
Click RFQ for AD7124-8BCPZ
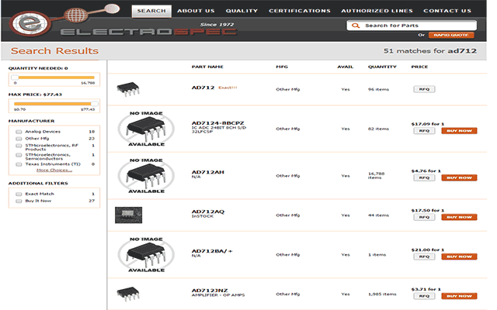pos(424,131)
